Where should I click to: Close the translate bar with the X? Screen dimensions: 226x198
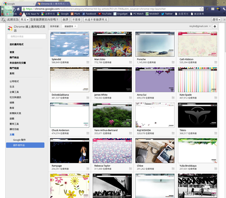(x=224, y=20)
